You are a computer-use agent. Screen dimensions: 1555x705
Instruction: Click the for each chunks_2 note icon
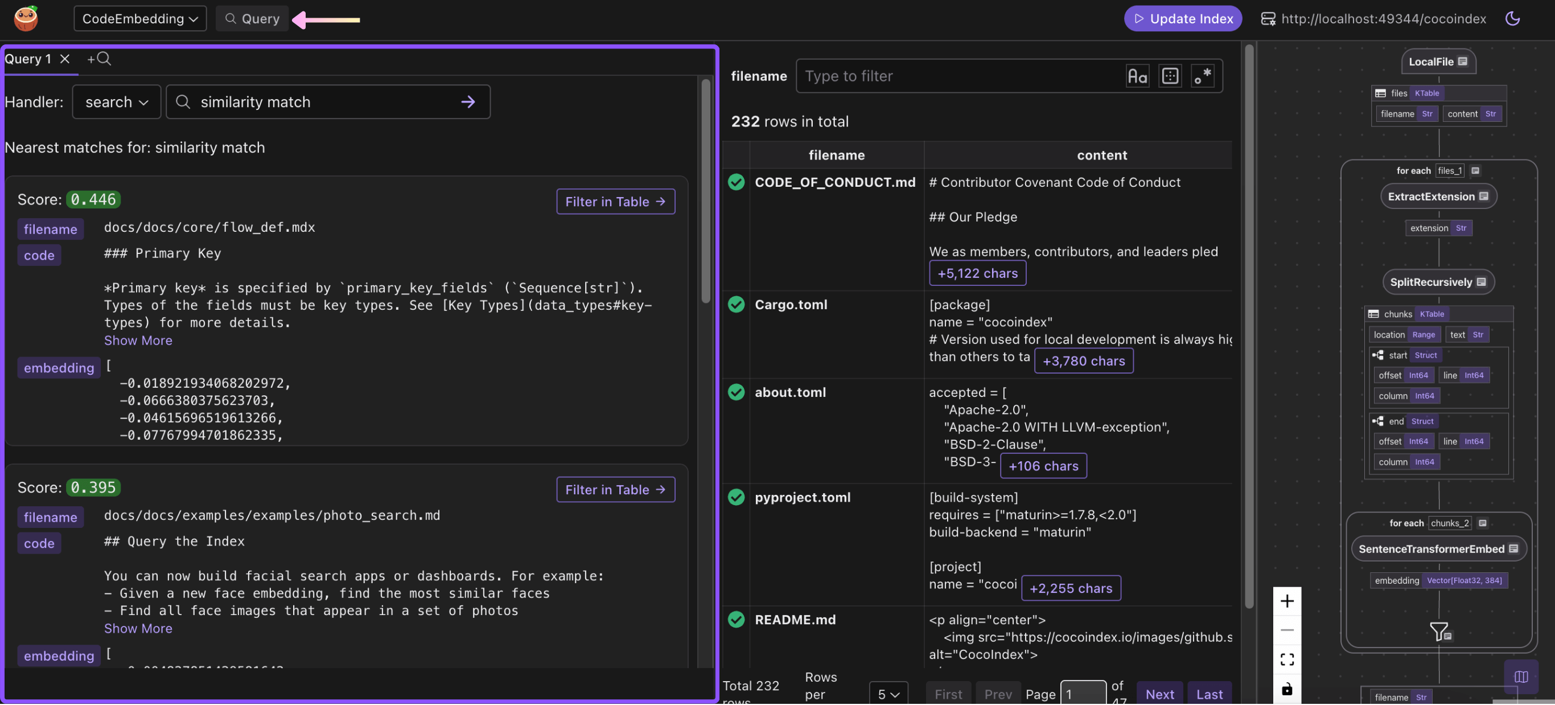click(1483, 524)
